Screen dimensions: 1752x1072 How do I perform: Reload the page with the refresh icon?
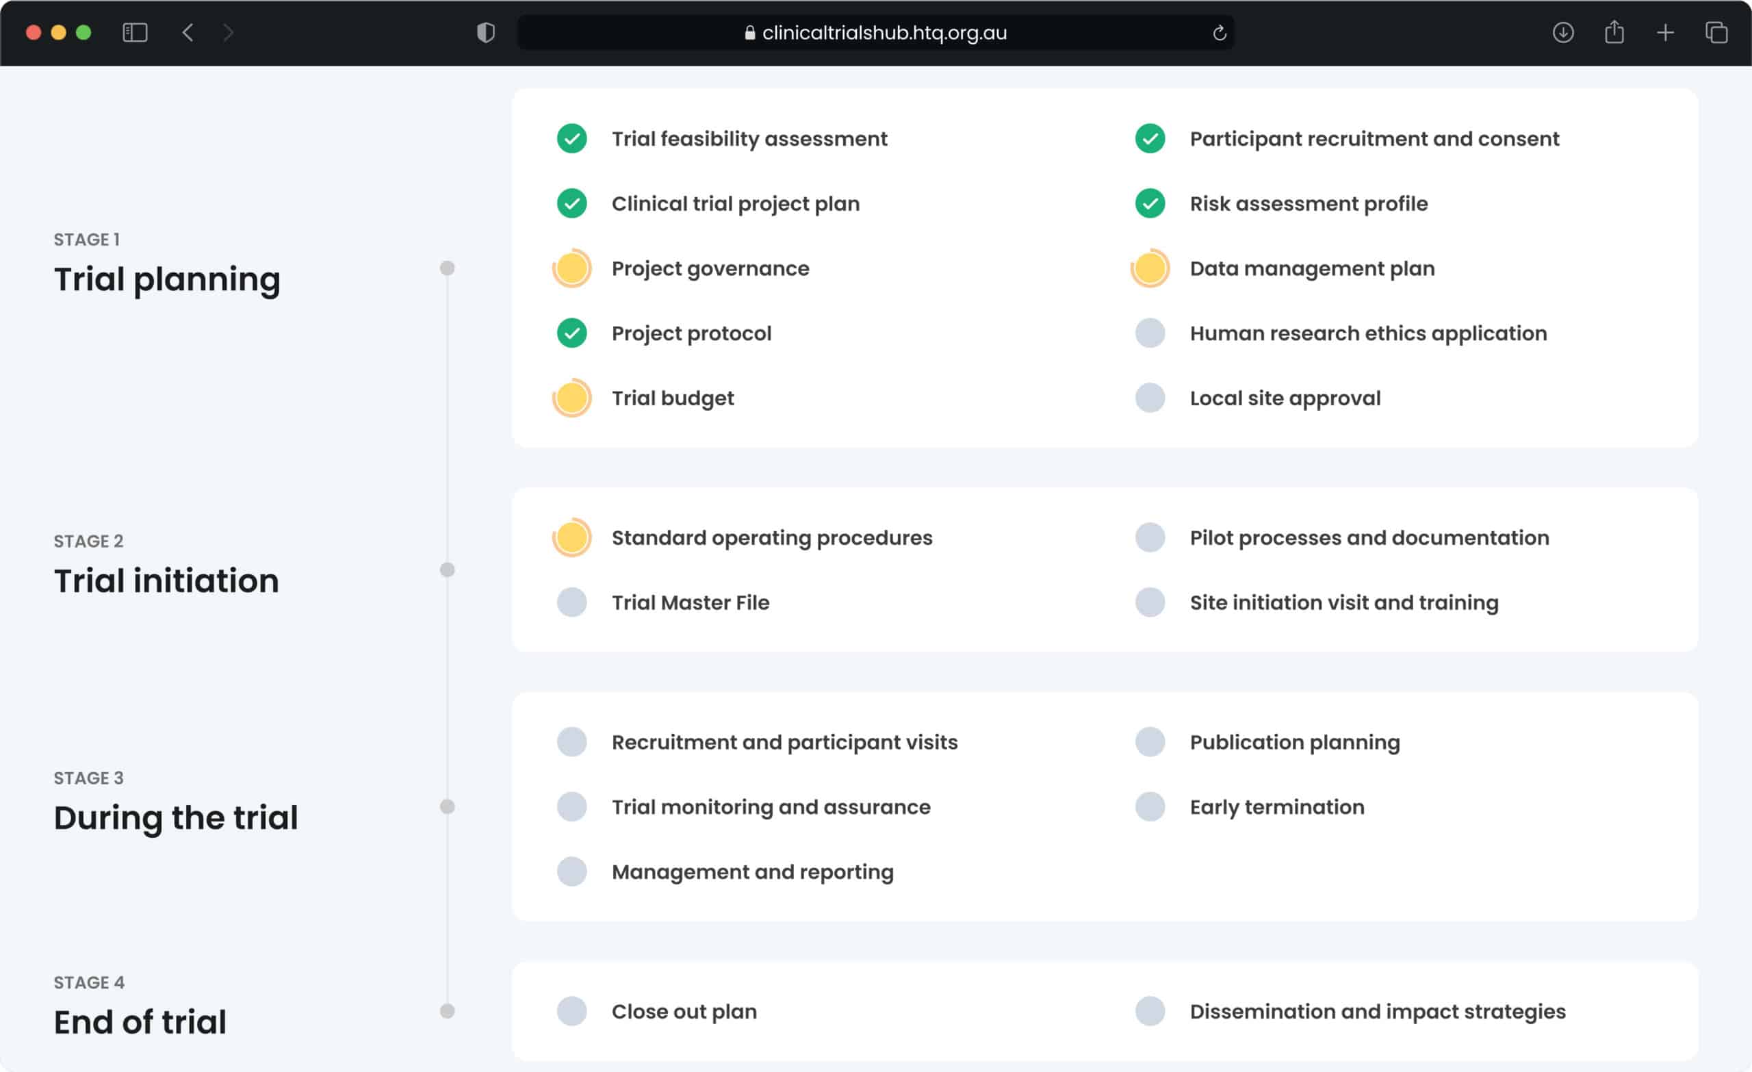[x=1220, y=33]
